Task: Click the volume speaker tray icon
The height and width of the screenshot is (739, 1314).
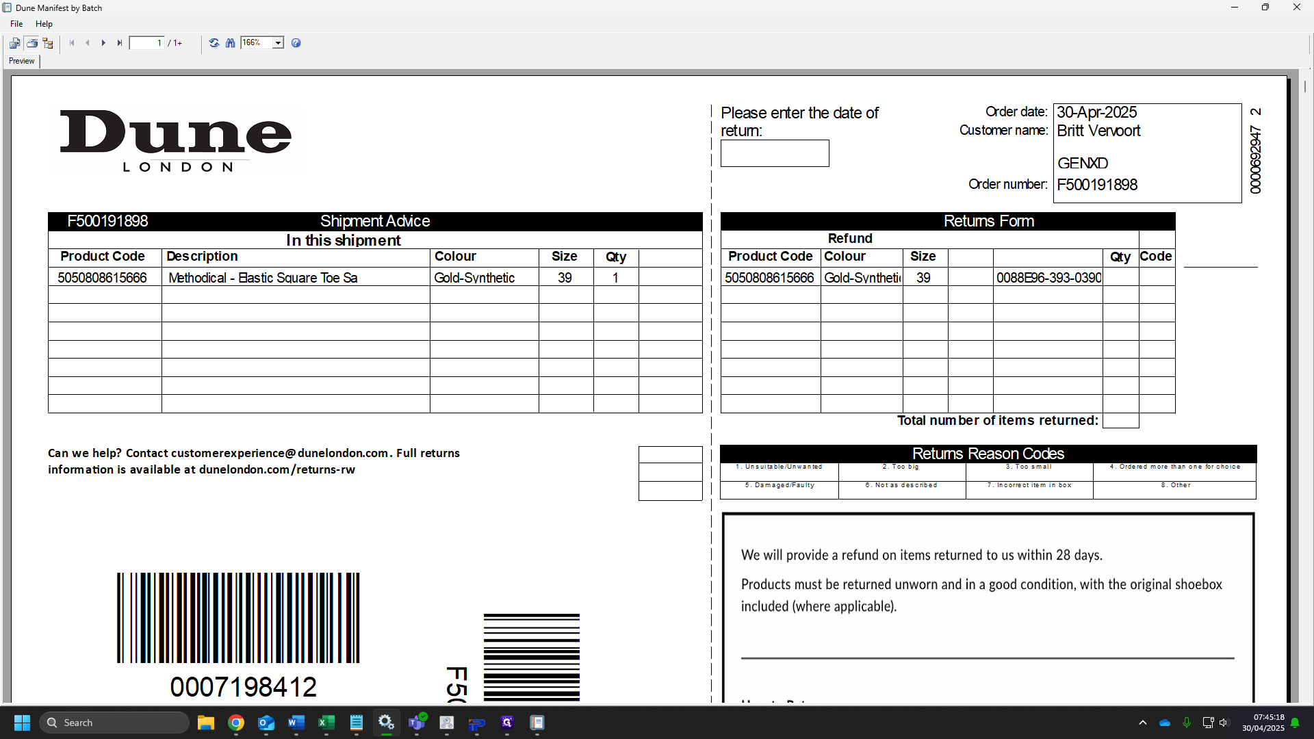Action: point(1224,723)
